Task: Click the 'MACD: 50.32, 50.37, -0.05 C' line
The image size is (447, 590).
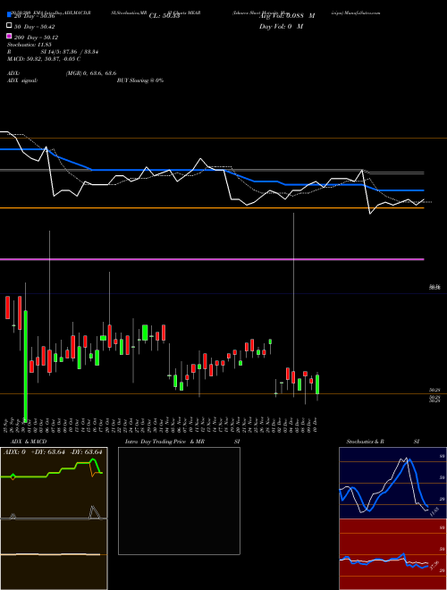Action: tap(44, 59)
